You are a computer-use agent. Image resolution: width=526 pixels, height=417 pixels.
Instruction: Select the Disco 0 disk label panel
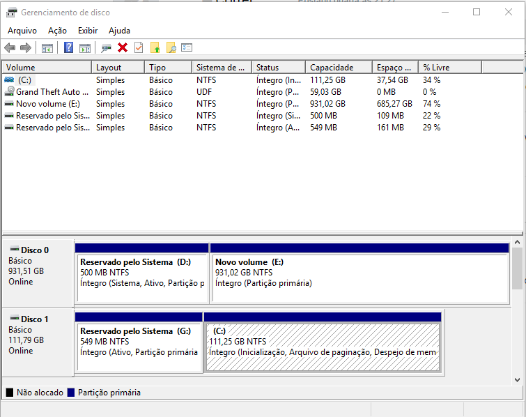(38, 273)
